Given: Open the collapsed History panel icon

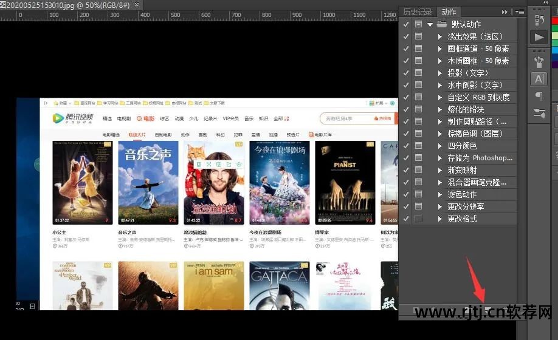Looking at the screenshot, I should pyautogui.click(x=539, y=20).
